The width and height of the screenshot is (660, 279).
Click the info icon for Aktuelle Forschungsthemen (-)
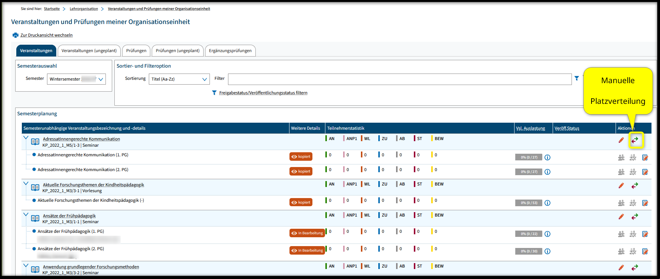[x=547, y=203]
